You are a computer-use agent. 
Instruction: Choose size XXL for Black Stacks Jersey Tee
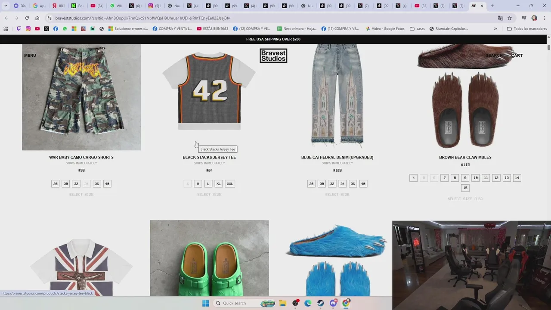(x=230, y=184)
